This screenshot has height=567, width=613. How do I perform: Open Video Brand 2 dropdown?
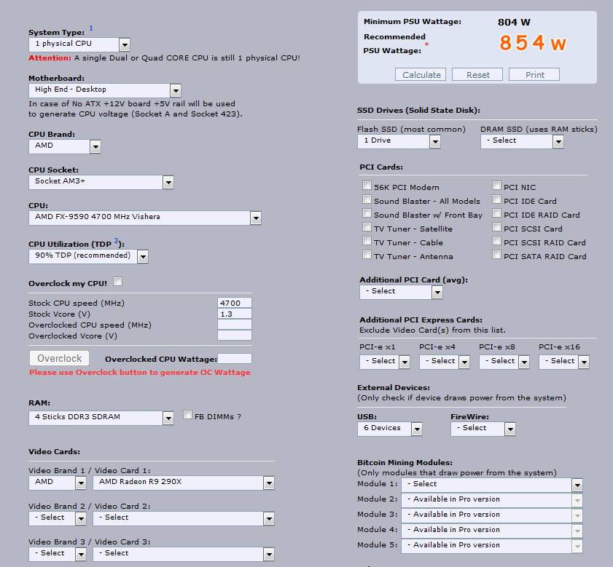(58, 518)
